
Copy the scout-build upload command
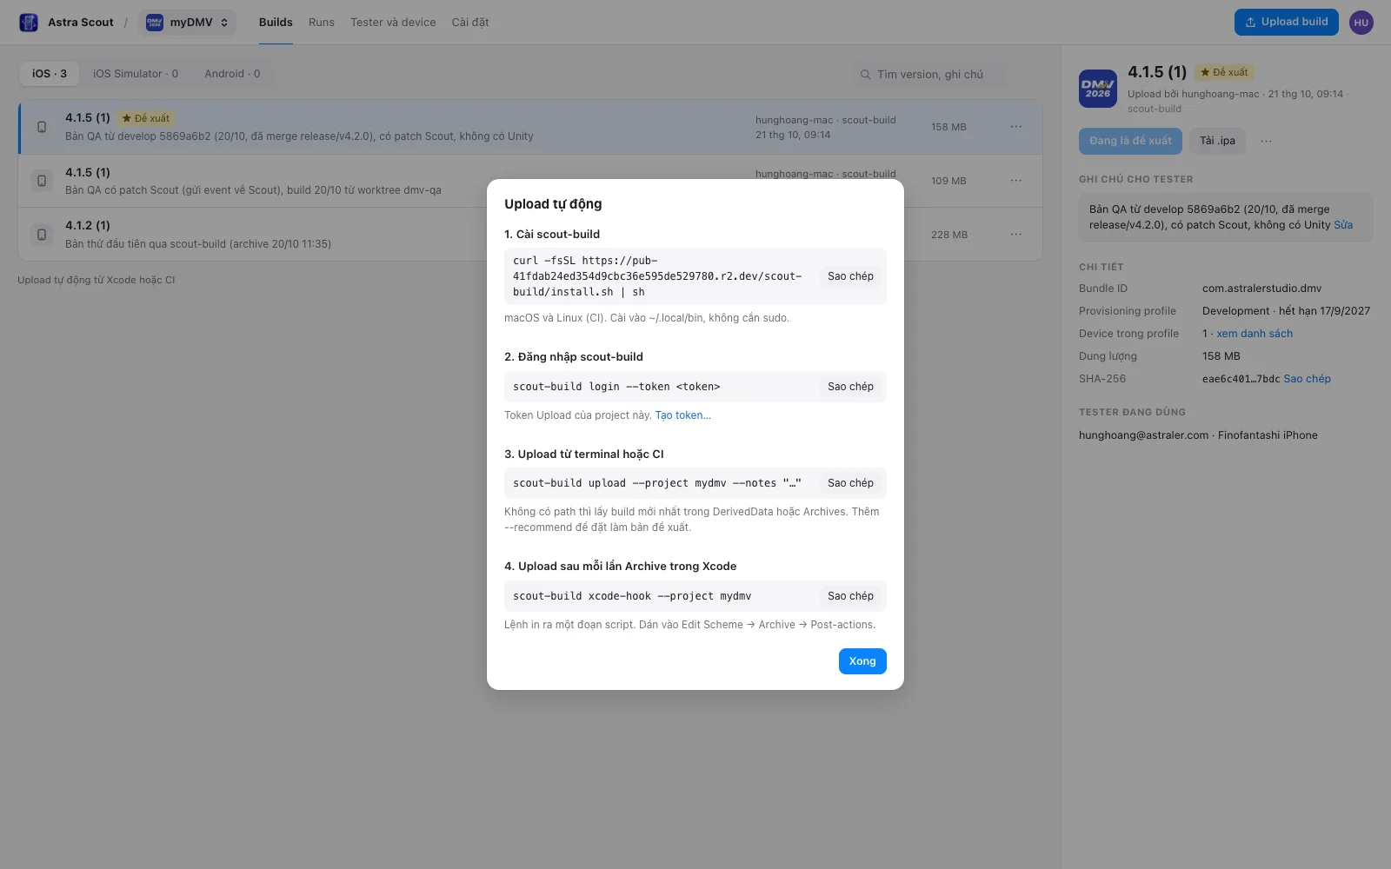[x=850, y=483]
